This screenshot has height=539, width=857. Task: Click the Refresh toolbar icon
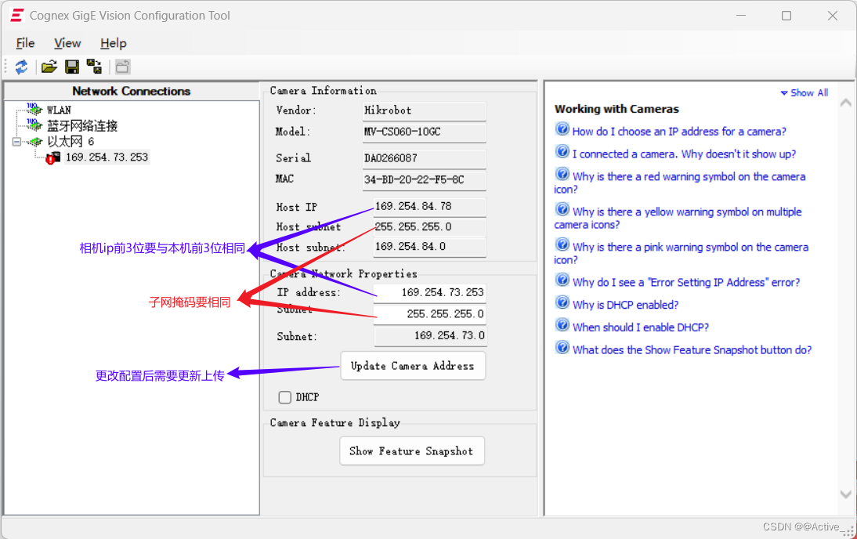point(21,67)
